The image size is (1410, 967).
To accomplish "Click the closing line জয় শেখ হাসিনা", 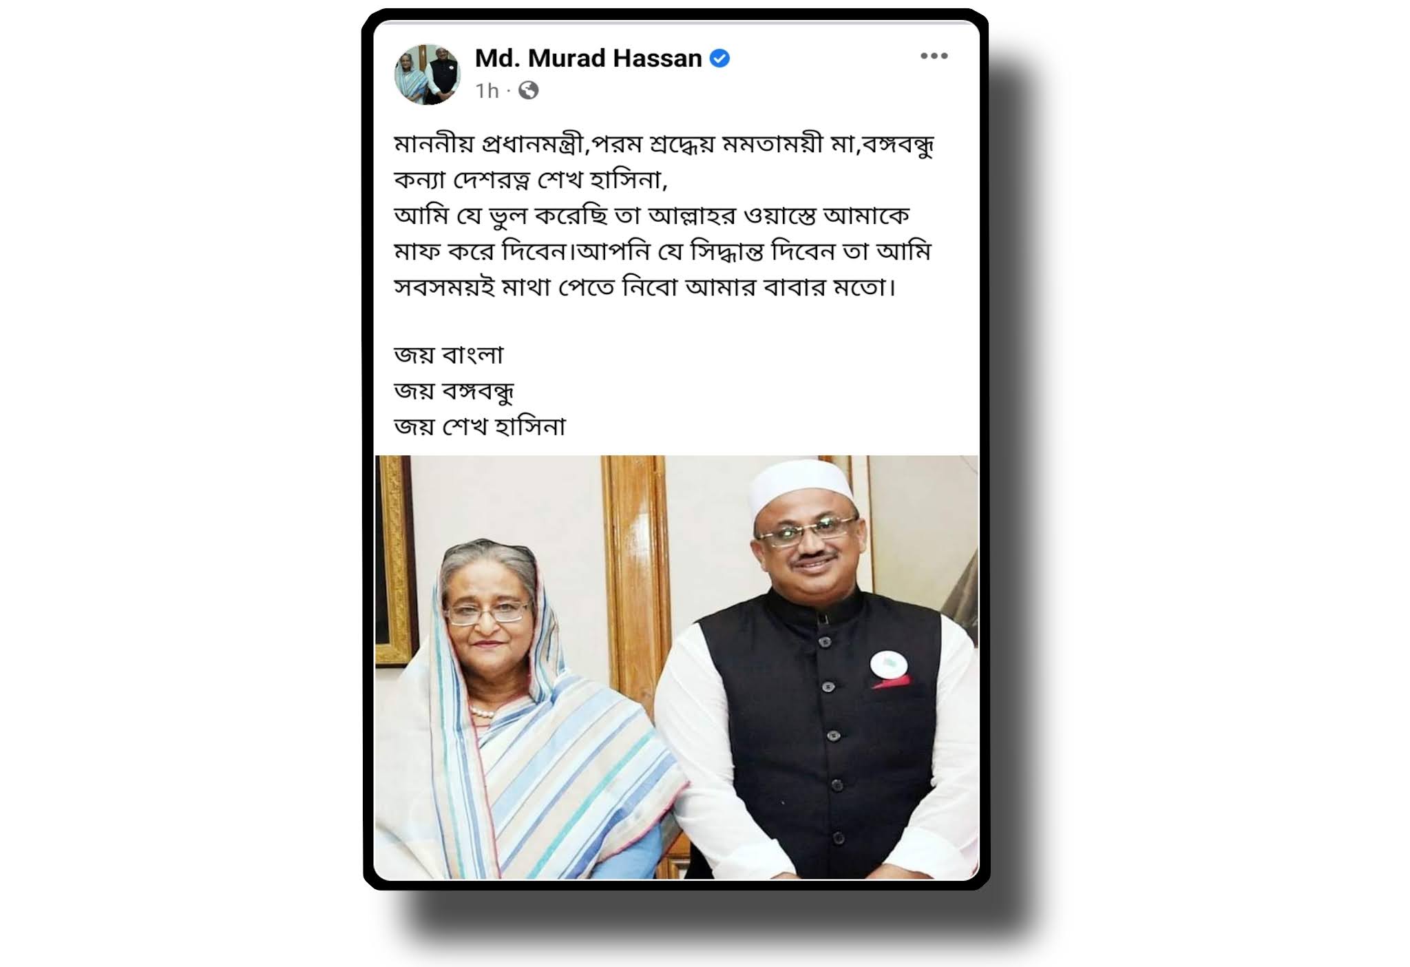I will [480, 427].
